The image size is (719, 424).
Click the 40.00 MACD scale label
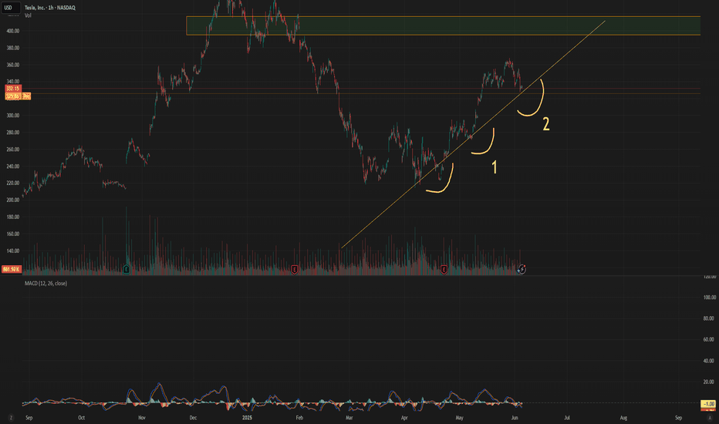710,361
